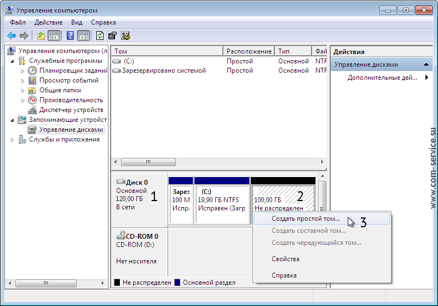438x306 pixels.
Task: Open the Действие menu
Action: tap(48, 22)
